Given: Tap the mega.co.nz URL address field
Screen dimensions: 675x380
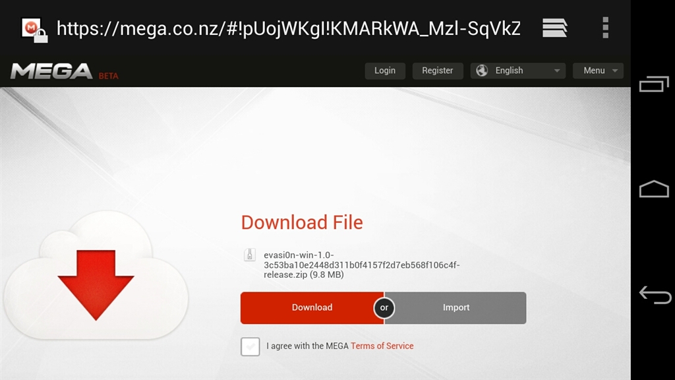Looking at the screenshot, I should 289,28.
